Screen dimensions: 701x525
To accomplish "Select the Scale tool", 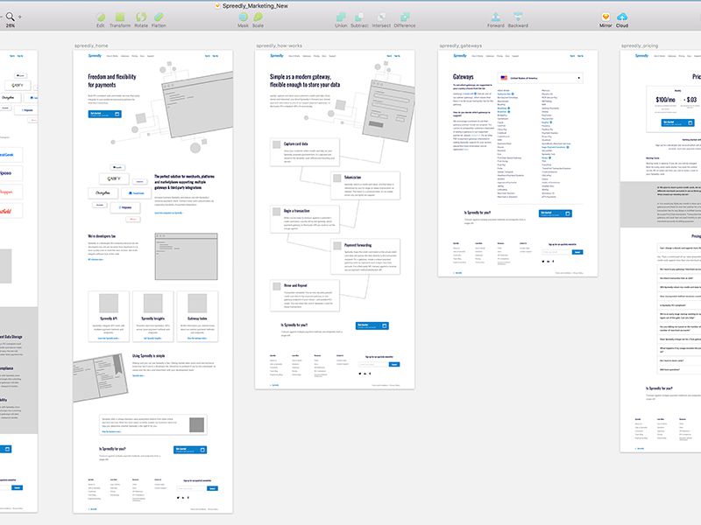I will click(x=258, y=17).
